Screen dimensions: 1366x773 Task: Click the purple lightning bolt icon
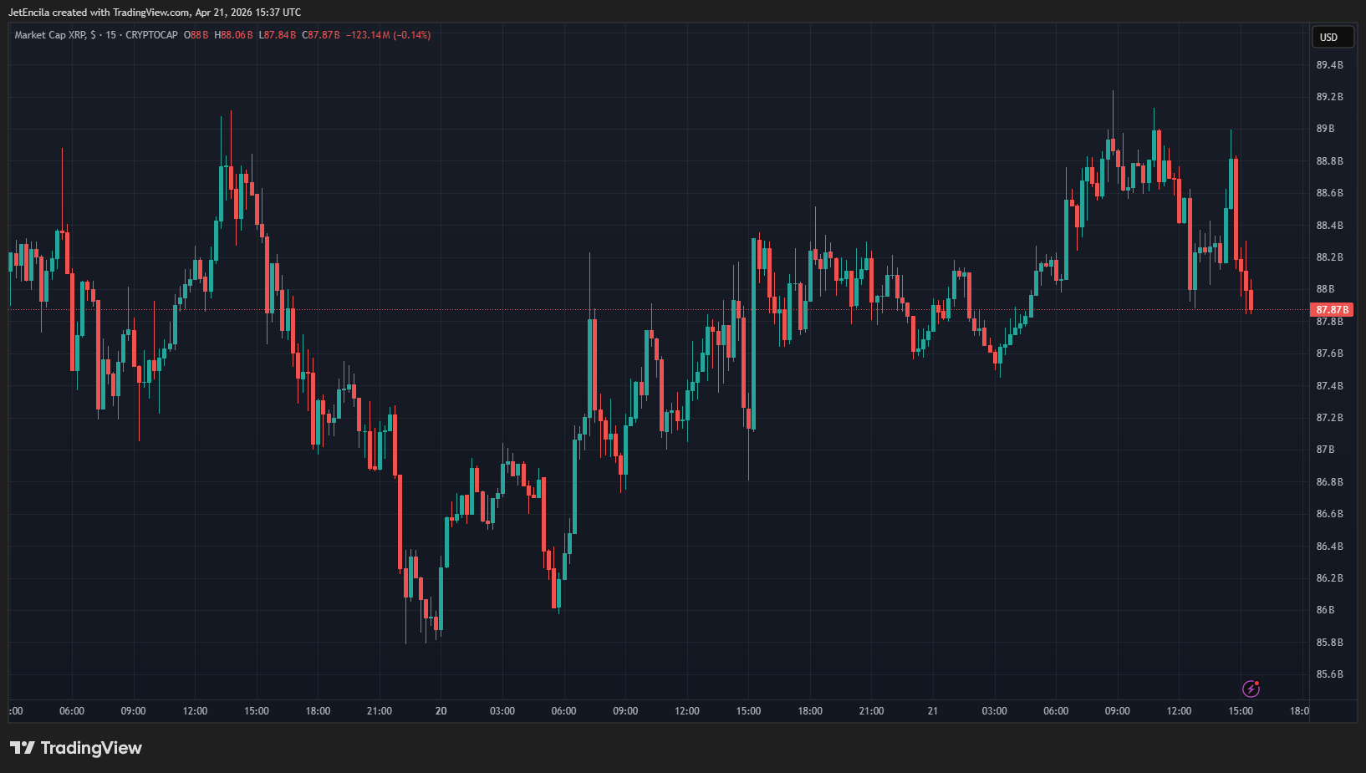click(1251, 689)
